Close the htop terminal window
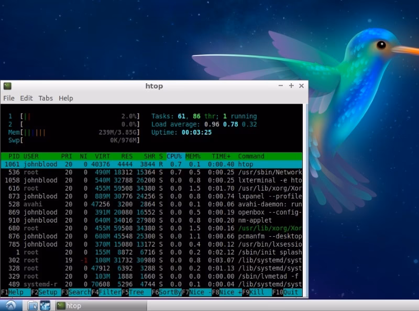The image size is (419, 311). coord(302,85)
